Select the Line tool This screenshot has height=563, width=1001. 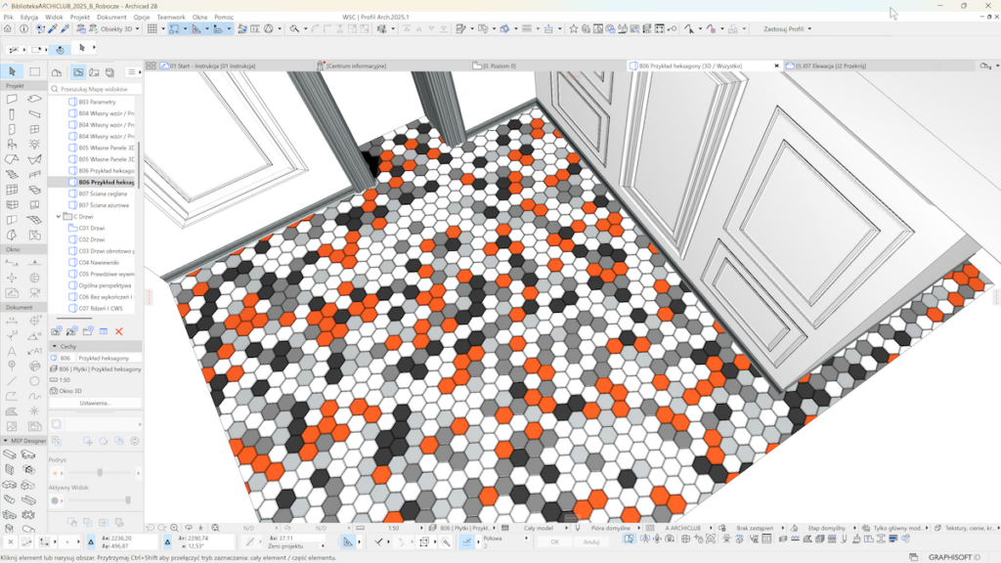(12, 381)
